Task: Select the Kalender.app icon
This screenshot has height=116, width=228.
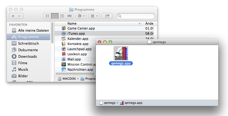Action: point(64,39)
